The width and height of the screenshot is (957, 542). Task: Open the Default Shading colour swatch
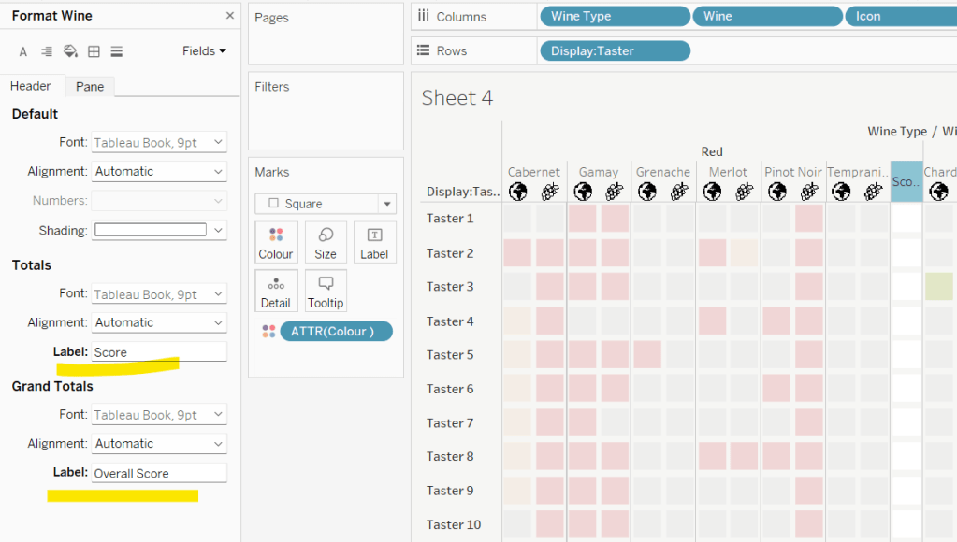click(159, 230)
